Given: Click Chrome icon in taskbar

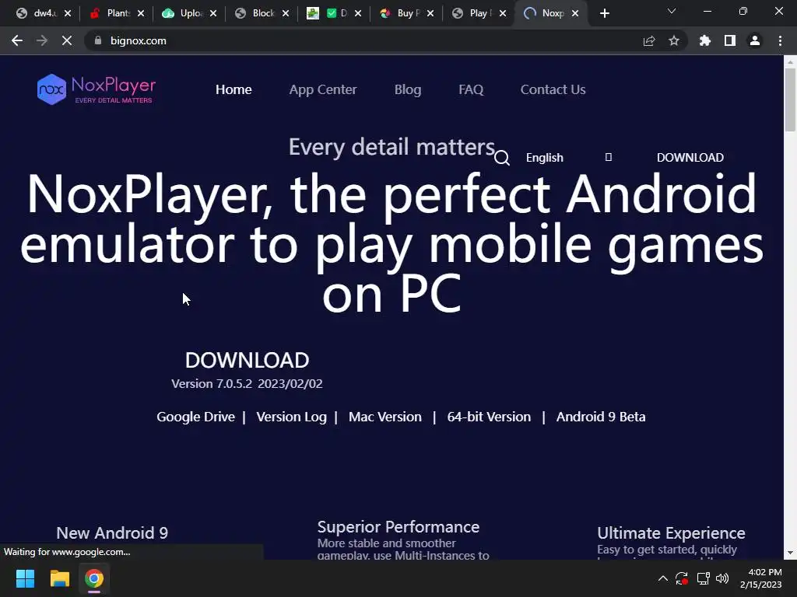Looking at the screenshot, I should [94, 578].
